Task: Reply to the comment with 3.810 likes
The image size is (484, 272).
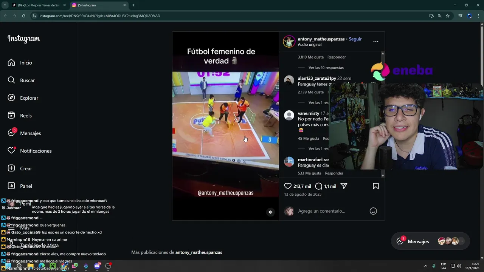Action: [x=337, y=57]
